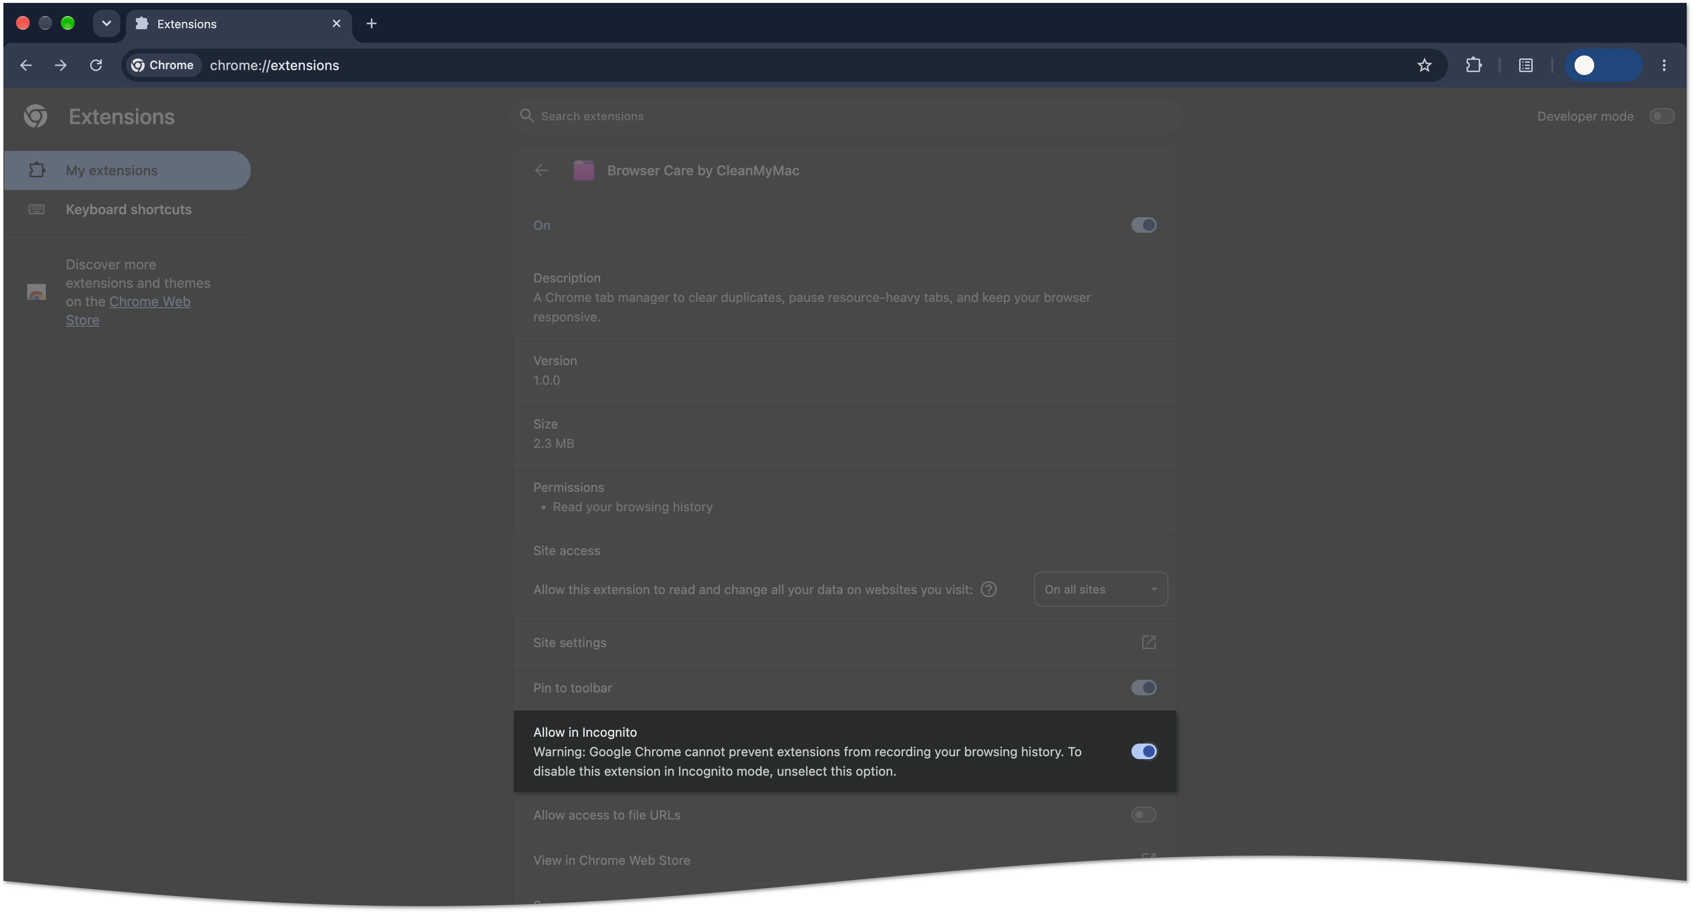The height and width of the screenshot is (913, 1693).
Task: Go back using browser back arrow
Action: click(x=26, y=65)
